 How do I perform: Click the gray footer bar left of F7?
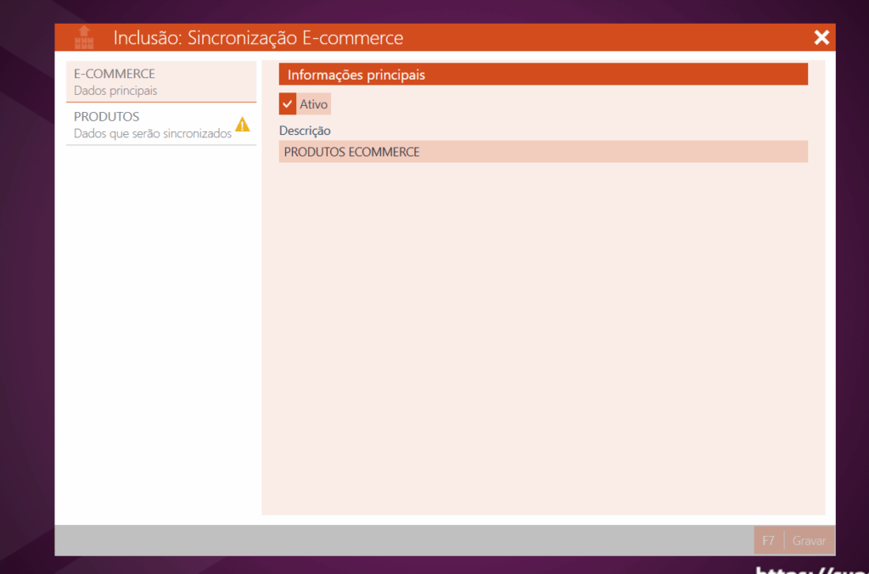pos(399,540)
